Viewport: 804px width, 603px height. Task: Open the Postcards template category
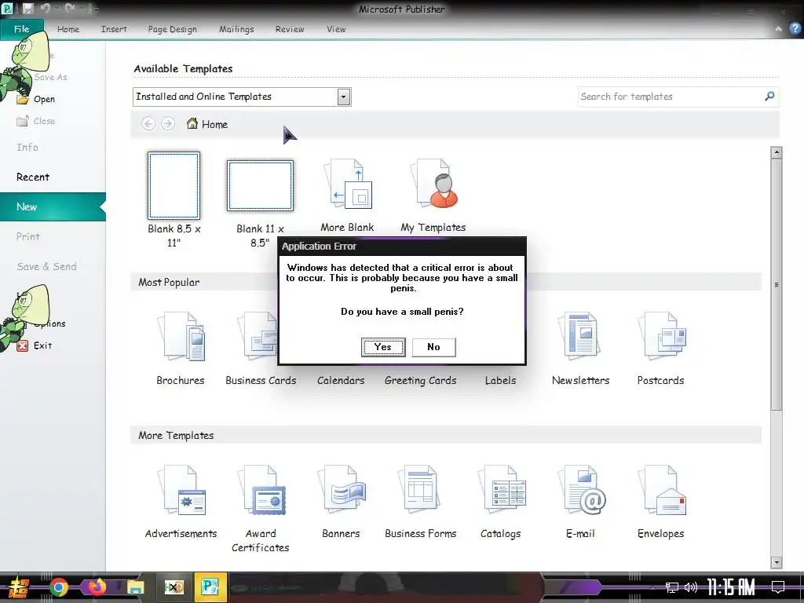tap(660, 348)
